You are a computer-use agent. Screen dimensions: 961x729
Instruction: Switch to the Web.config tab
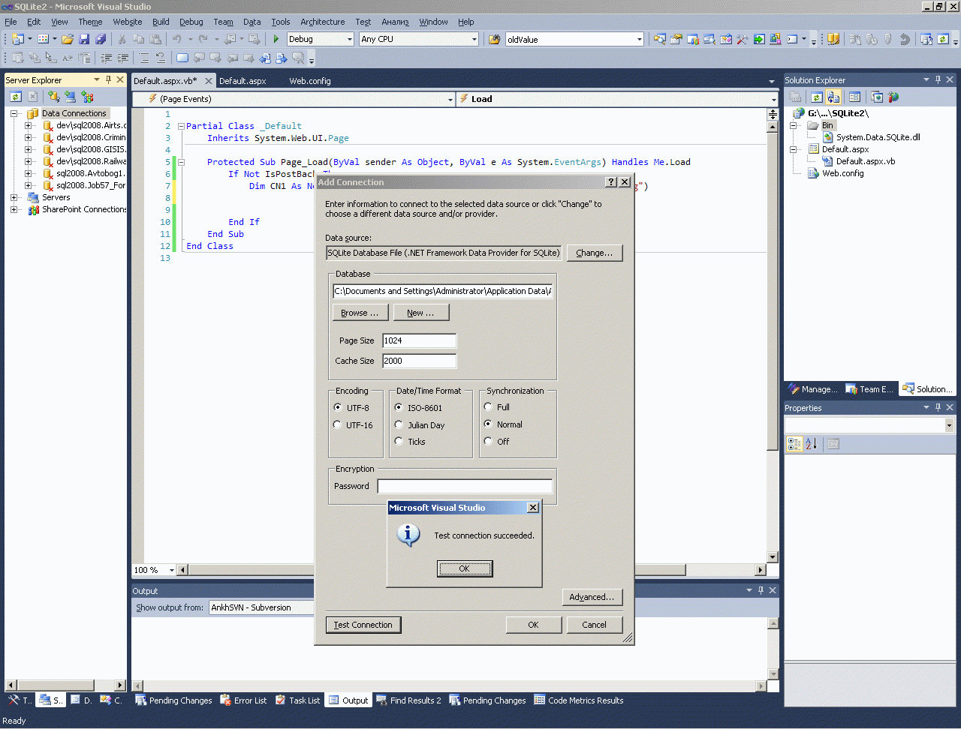pos(309,81)
